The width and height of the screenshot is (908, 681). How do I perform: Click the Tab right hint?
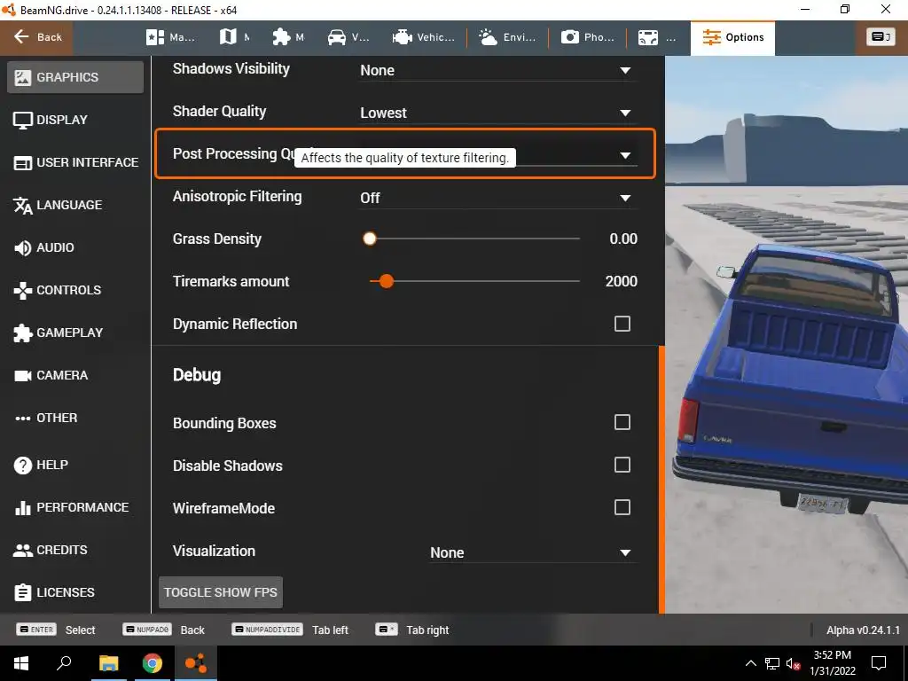pyautogui.click(x=411, y=630)
